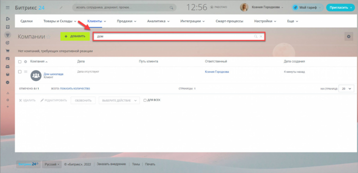The height and width of the screenshot is (173, 358).
Task: Open the shopping cart sidebar icon
Action: pos(8,51)
